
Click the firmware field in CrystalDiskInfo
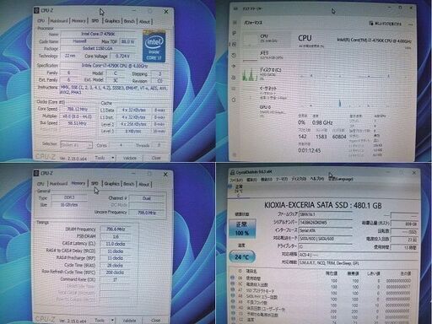325,214
